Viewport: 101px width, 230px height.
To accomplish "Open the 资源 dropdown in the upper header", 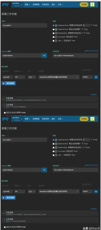I will 27,5.
